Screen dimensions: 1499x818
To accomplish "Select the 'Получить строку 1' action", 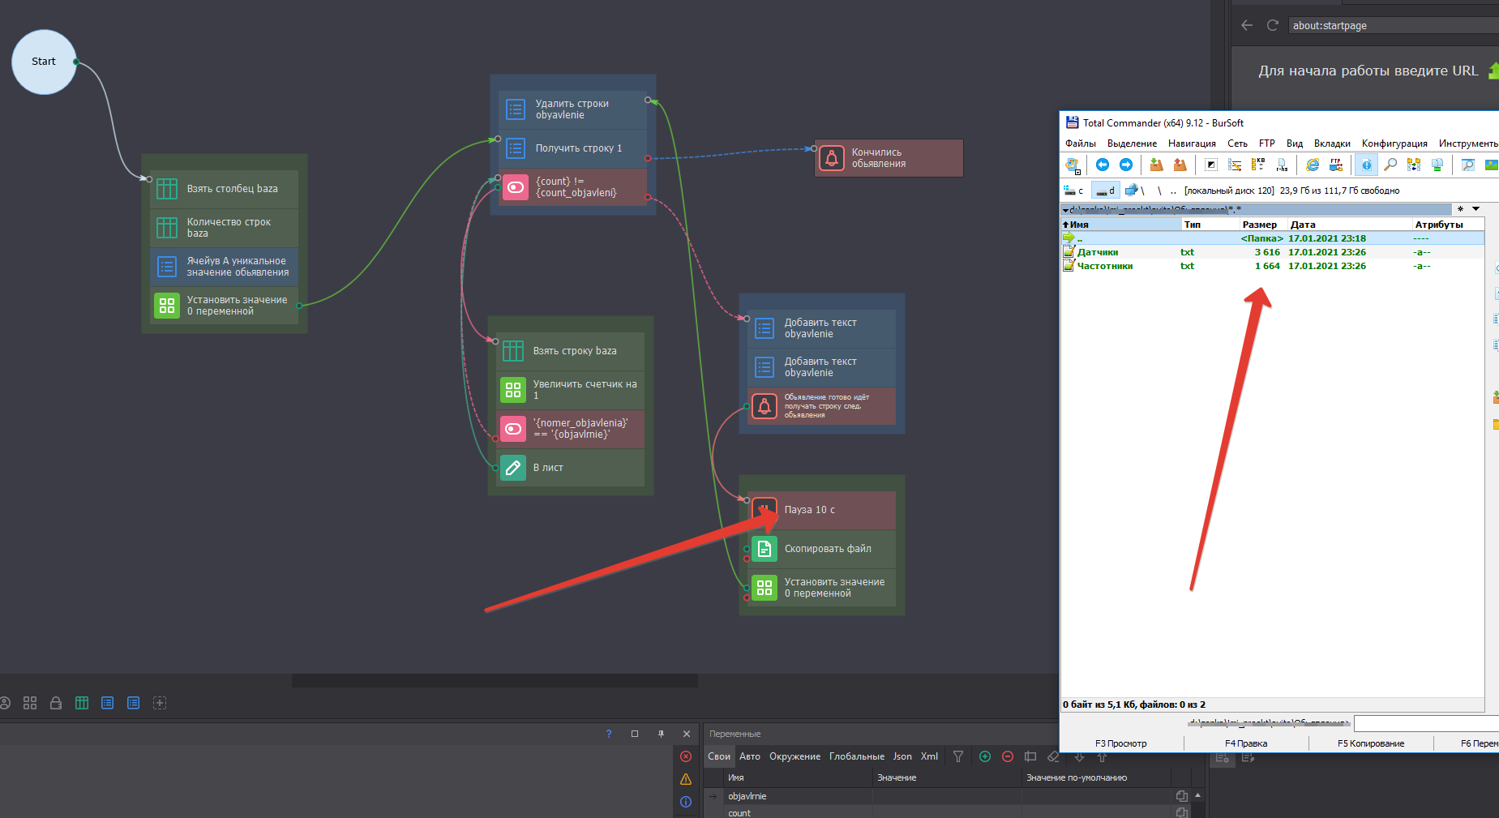I will click(x=572, y=148).
